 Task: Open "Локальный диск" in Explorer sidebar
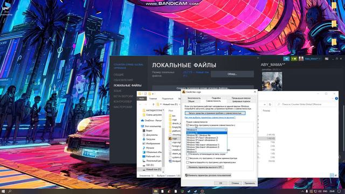click(152, 161)
